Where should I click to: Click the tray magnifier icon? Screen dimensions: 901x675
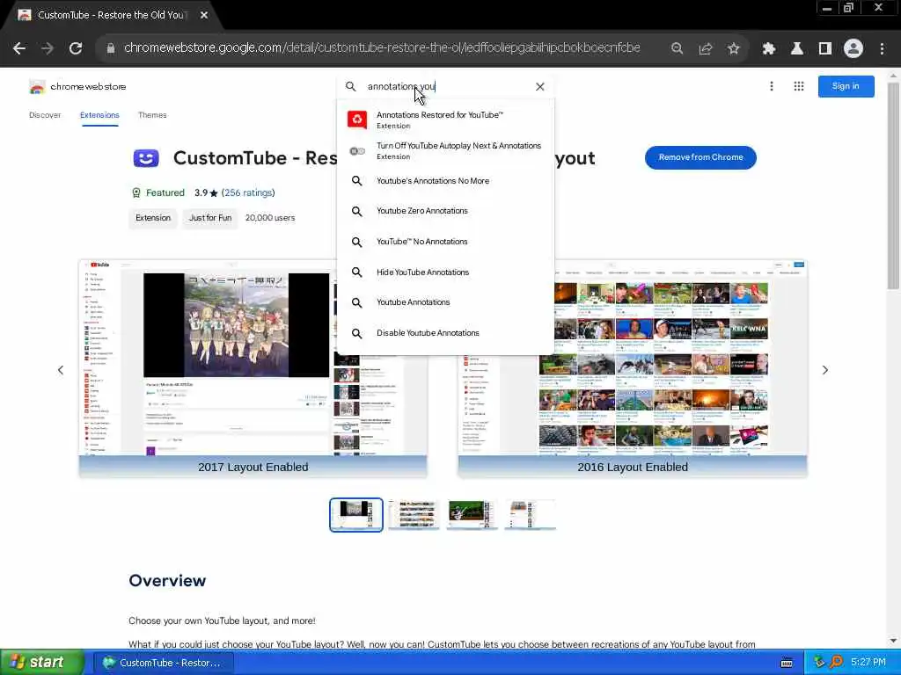click(836, 663)
